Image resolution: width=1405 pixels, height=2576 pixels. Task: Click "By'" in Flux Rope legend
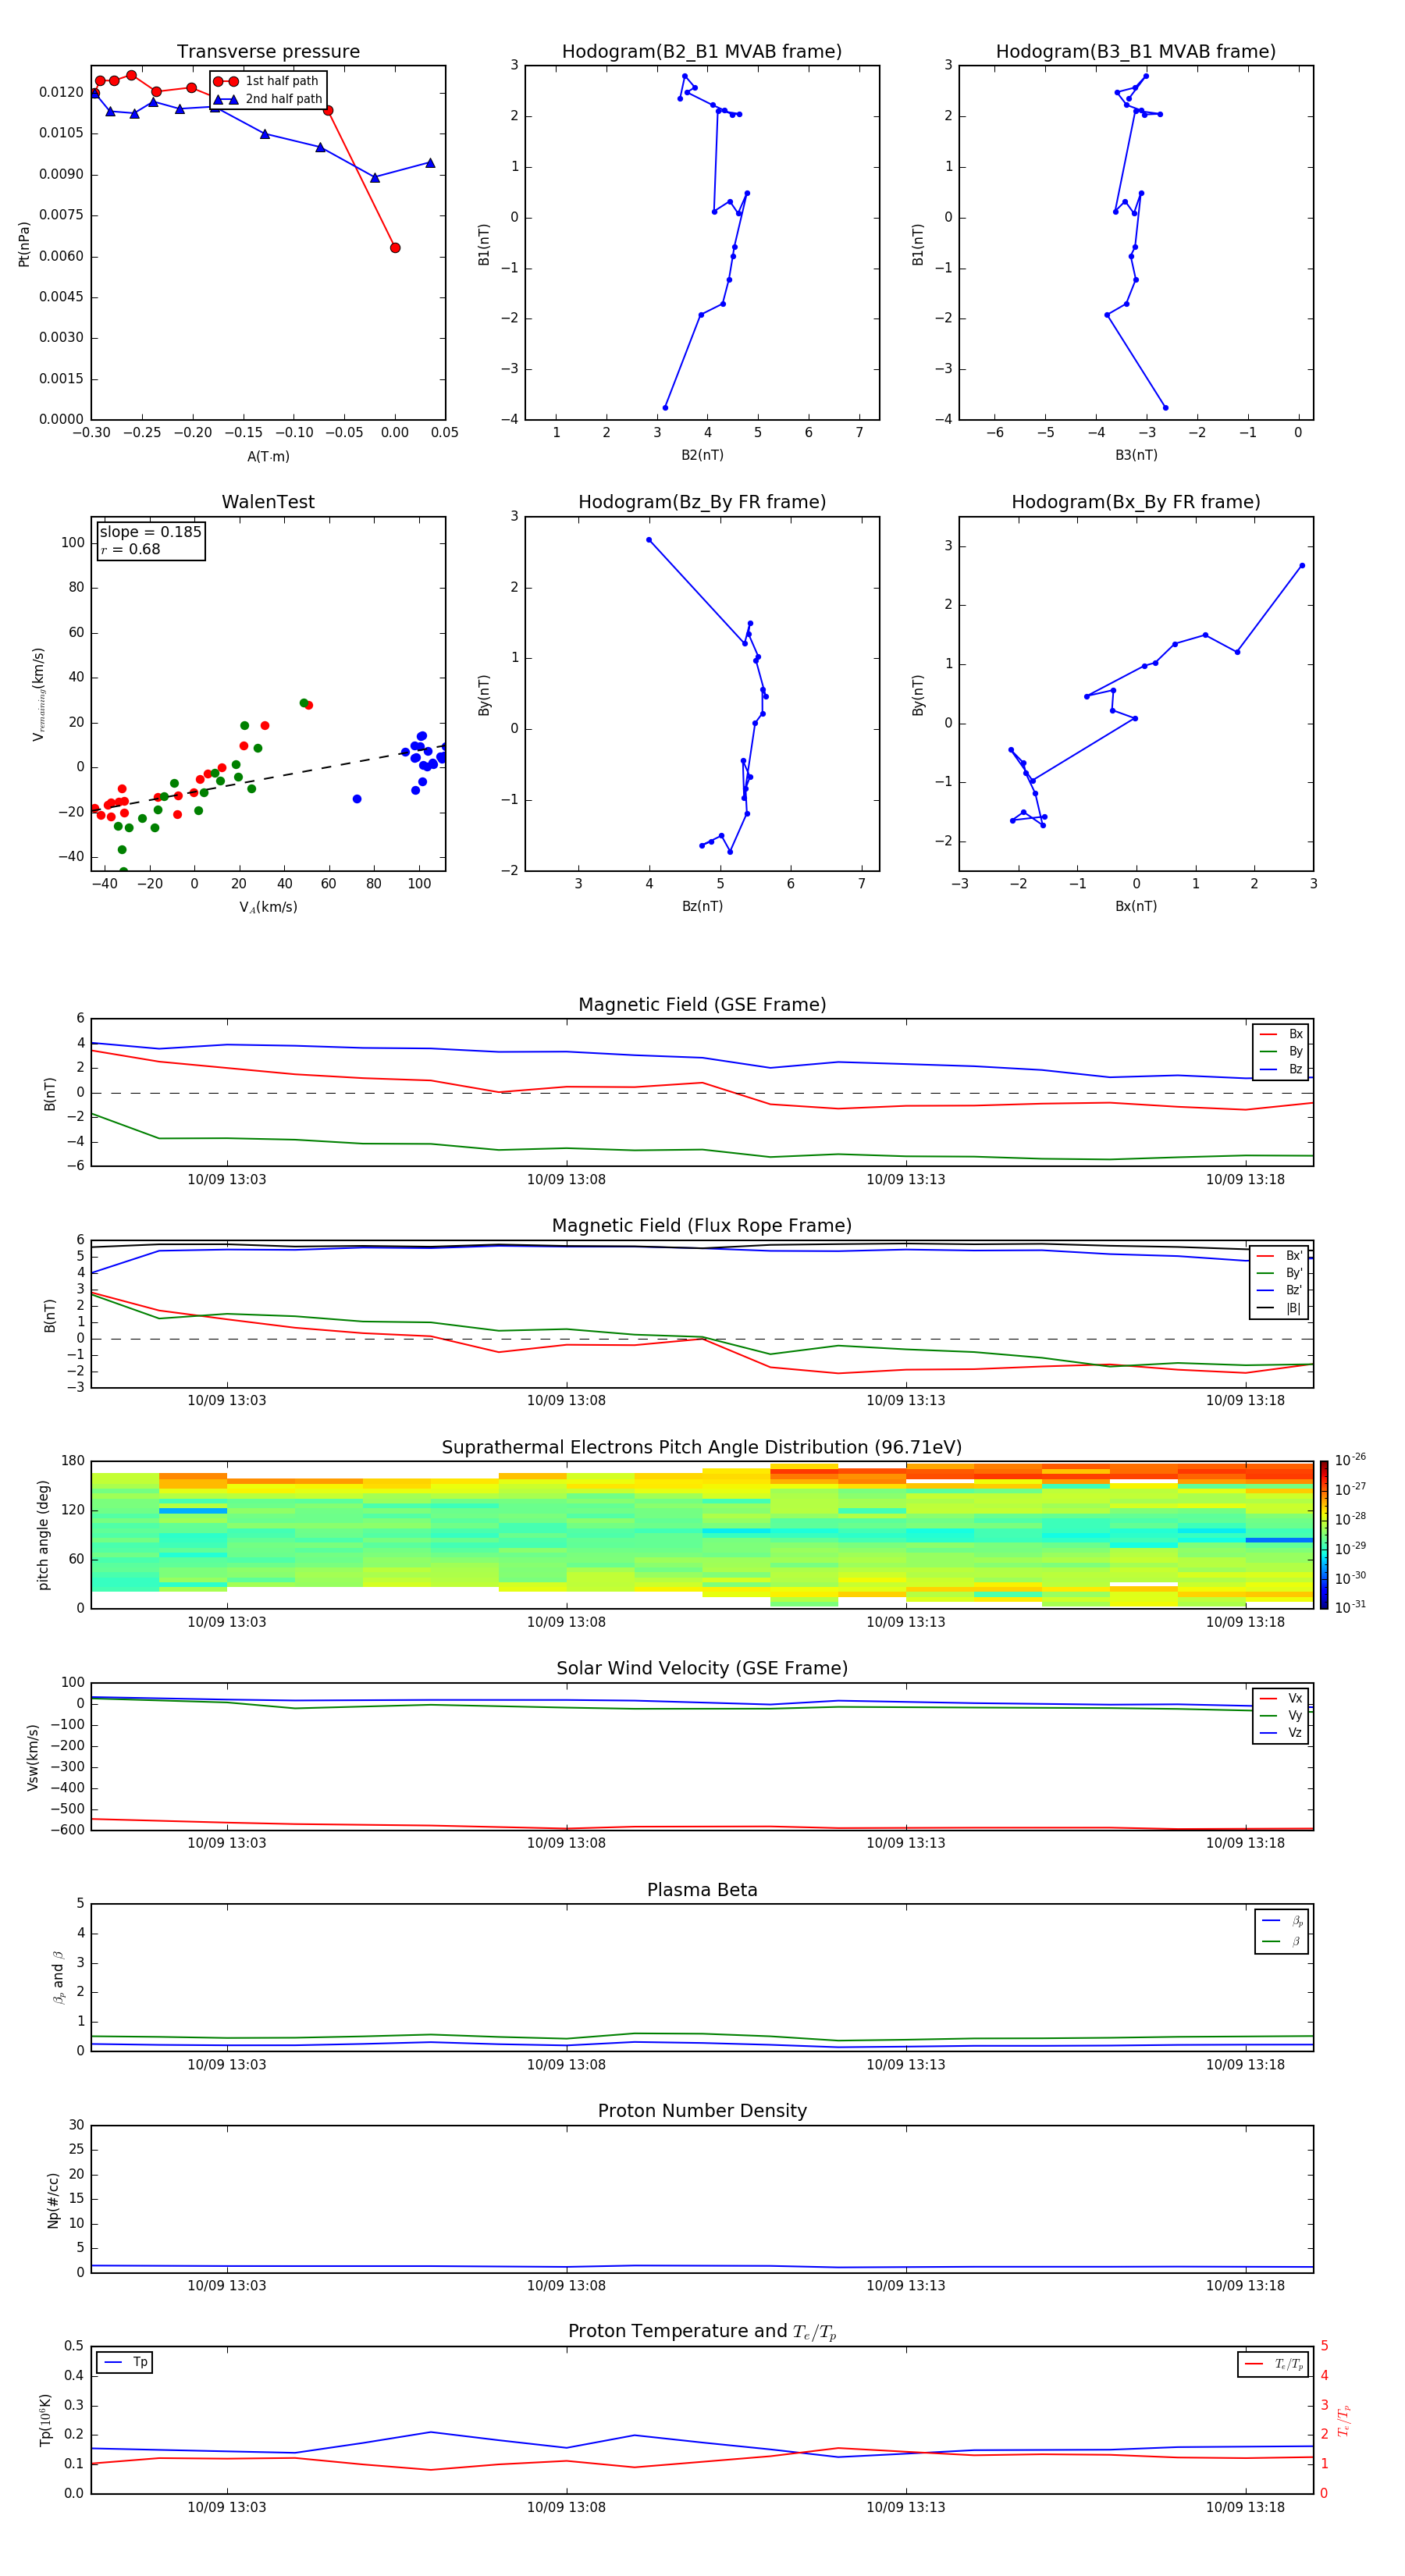click(1294, 1273)
